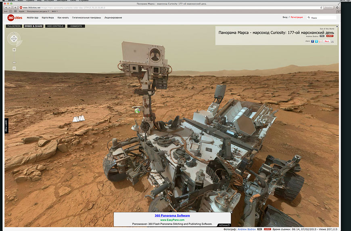The image size is (351, 231).
Task: Click the EMBED & SHARE button
Action: tap(33, 26)
